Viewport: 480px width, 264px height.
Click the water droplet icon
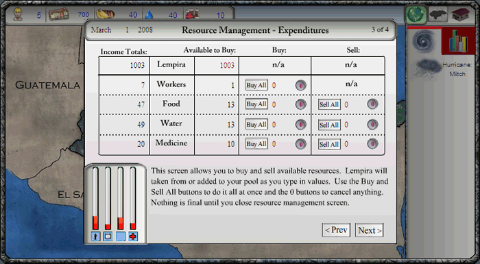[x=149, y=14]
